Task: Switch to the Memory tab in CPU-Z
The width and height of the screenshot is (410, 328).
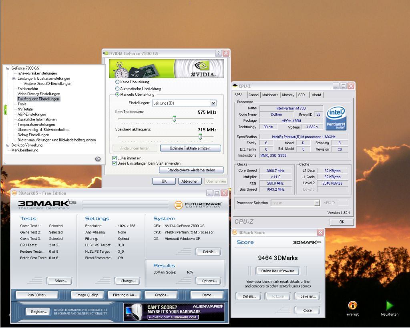Action: tap(288, 95)
